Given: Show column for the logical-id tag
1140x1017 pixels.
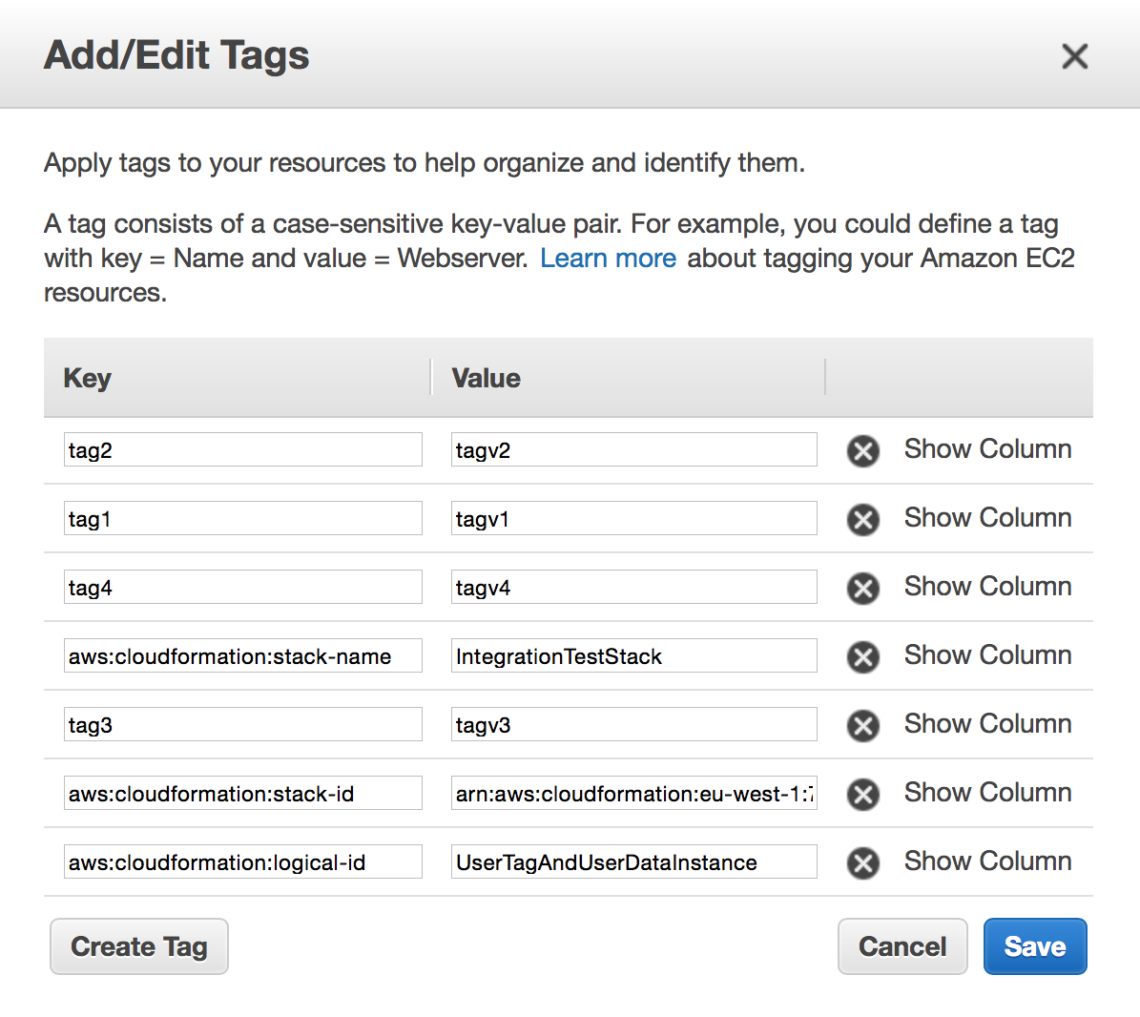Looking at the screenshot, I should [x=987, y=861].
